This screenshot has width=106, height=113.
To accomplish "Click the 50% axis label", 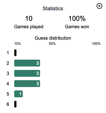I will pos(52,44).
